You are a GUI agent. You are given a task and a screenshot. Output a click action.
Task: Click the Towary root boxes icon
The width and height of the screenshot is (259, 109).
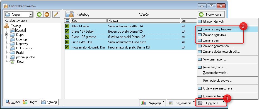6,26
